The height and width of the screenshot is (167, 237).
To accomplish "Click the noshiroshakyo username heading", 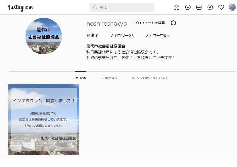I will tap(107, 24).
